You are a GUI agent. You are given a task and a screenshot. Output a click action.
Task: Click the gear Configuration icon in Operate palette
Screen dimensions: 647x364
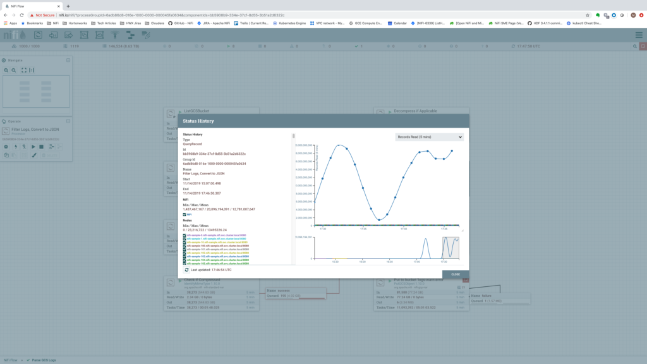[x=6, y=147]
